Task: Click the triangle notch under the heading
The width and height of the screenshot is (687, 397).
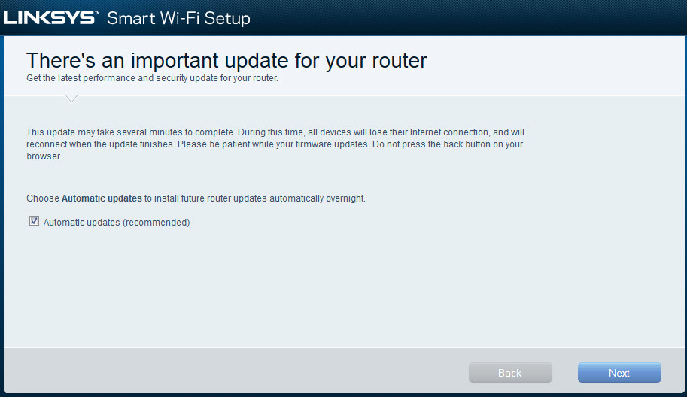Action: (x=71, y=98)
